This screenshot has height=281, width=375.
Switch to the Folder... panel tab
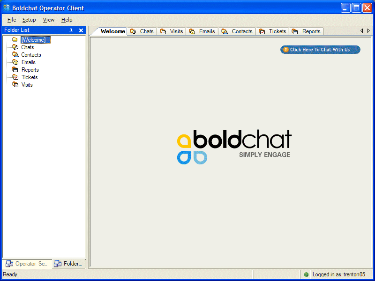(x=68, y=264)
